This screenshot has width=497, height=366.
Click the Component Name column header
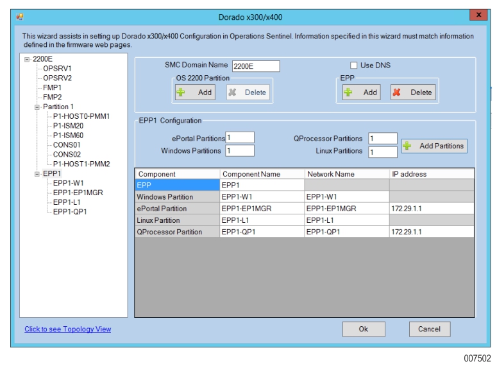coord(262,174)
